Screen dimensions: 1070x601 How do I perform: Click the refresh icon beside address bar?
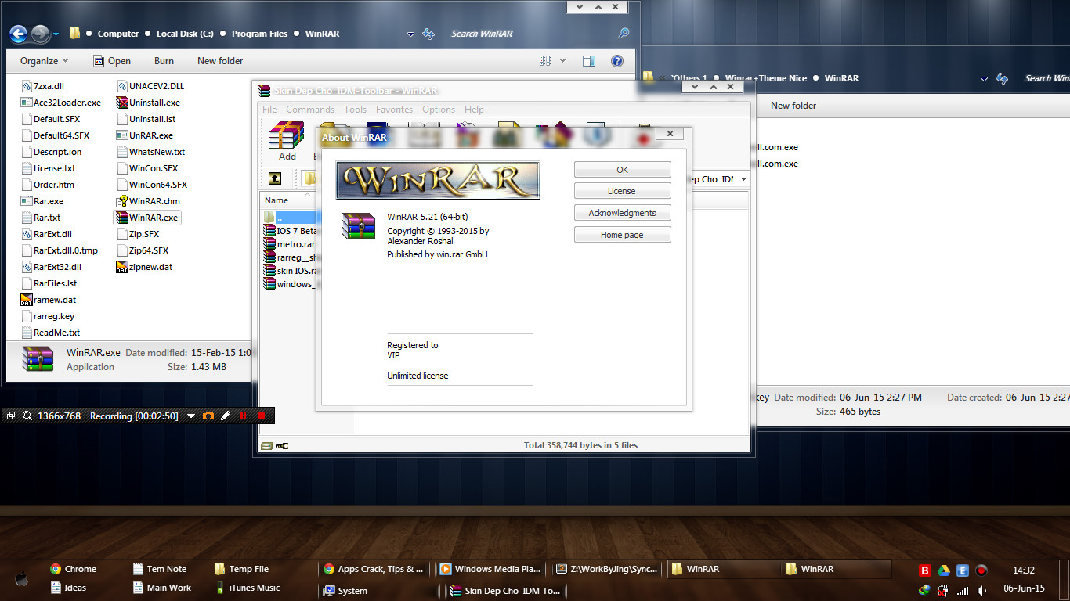428,34
